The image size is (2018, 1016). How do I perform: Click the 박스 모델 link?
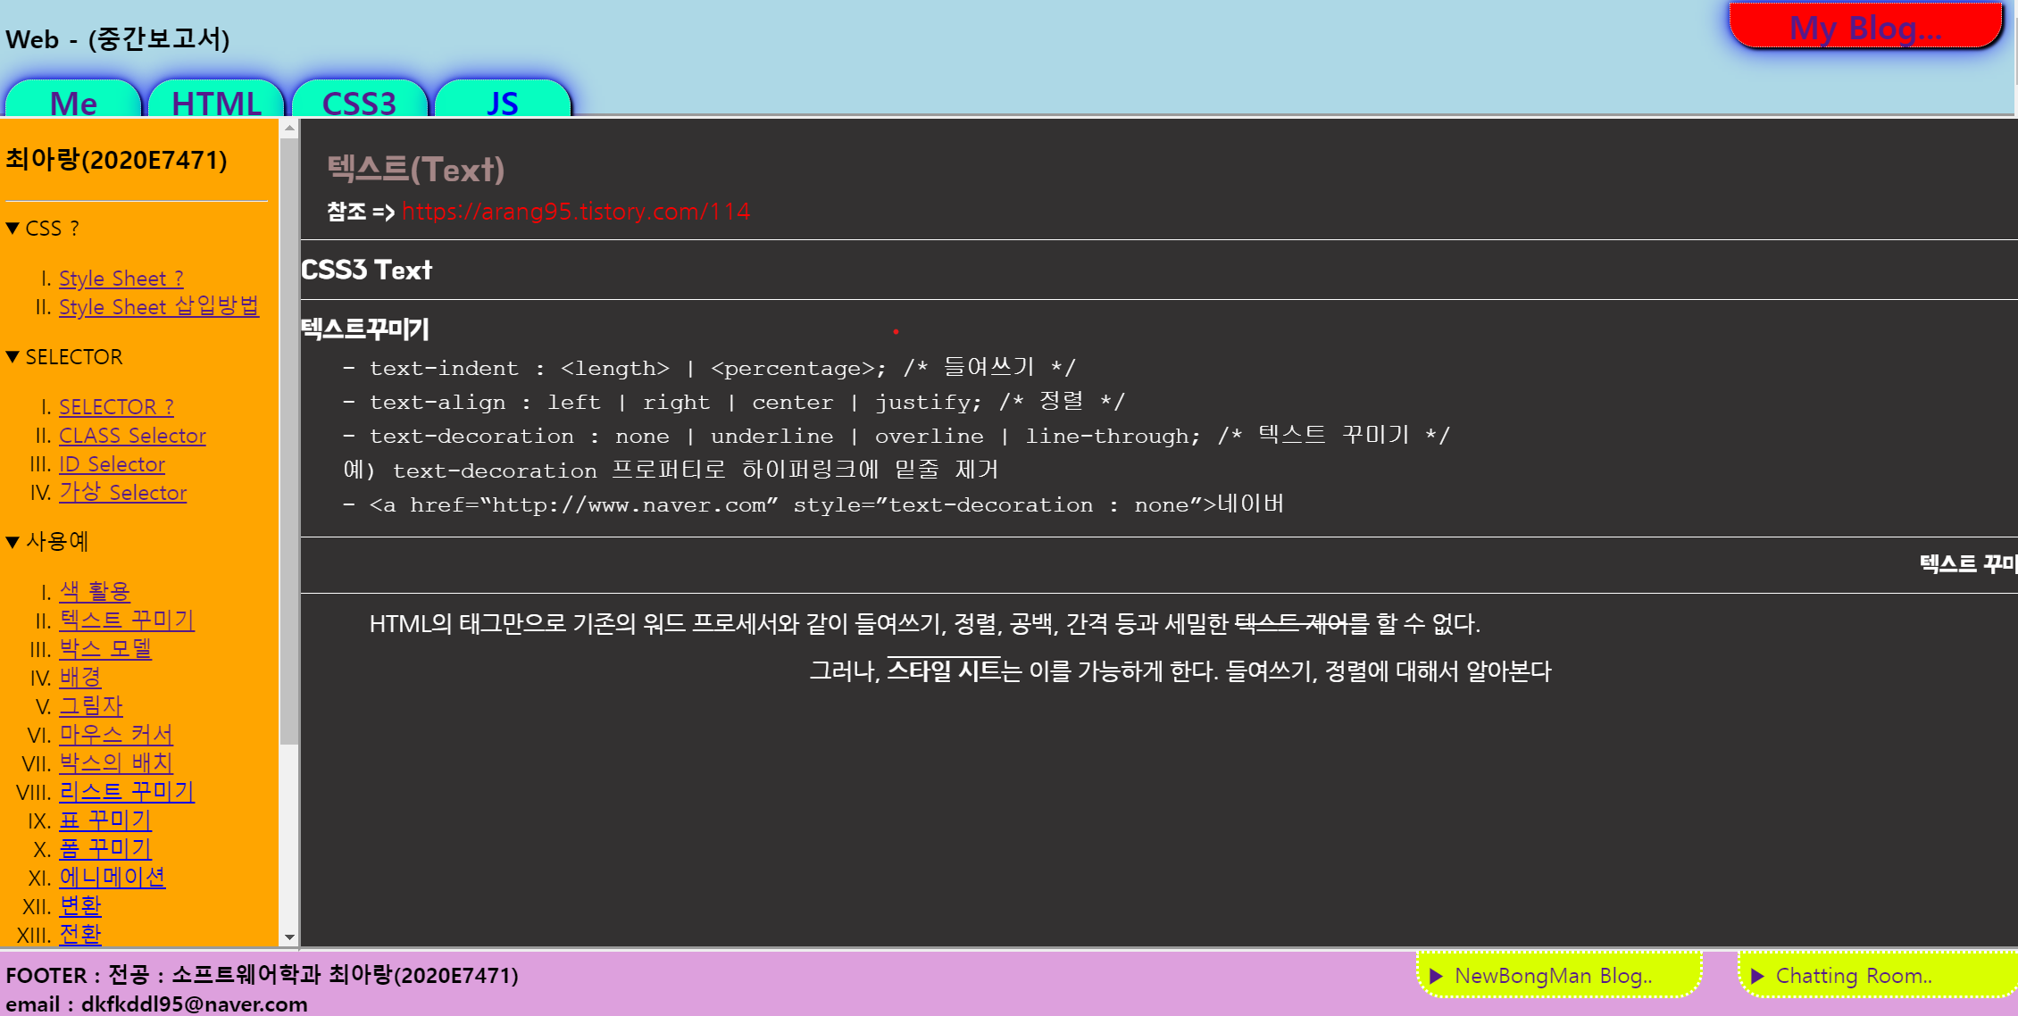[105, 648]
